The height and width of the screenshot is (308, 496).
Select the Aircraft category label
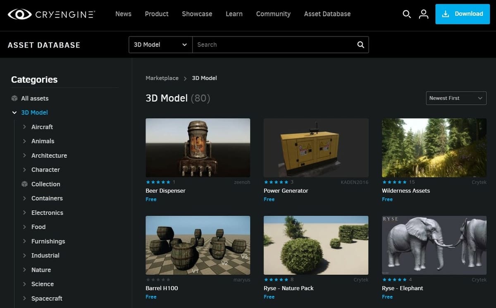42,127
